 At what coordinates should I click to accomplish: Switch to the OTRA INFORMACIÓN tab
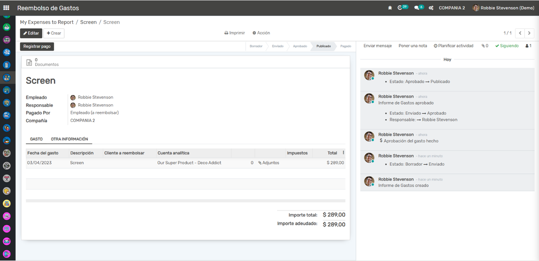coord(69,139)
